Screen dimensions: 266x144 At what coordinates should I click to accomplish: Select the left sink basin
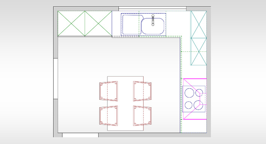tap(132, 25)
